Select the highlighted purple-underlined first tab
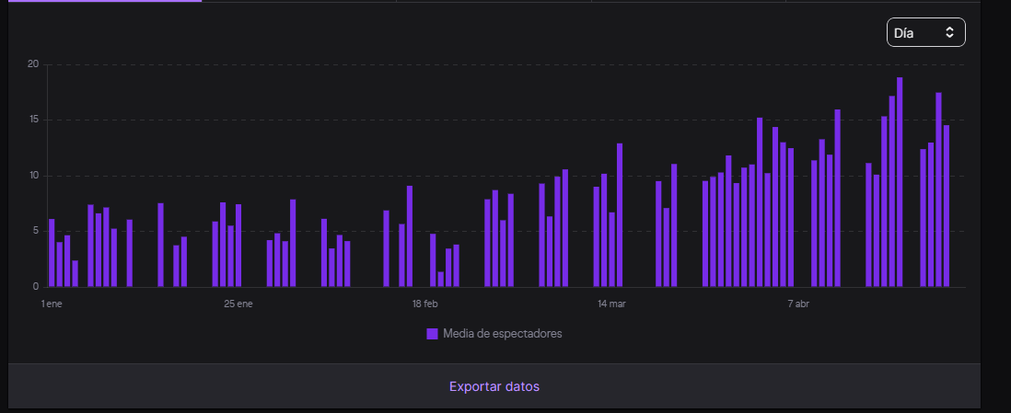The image size is (1011, 413). (x=104, y=1)
